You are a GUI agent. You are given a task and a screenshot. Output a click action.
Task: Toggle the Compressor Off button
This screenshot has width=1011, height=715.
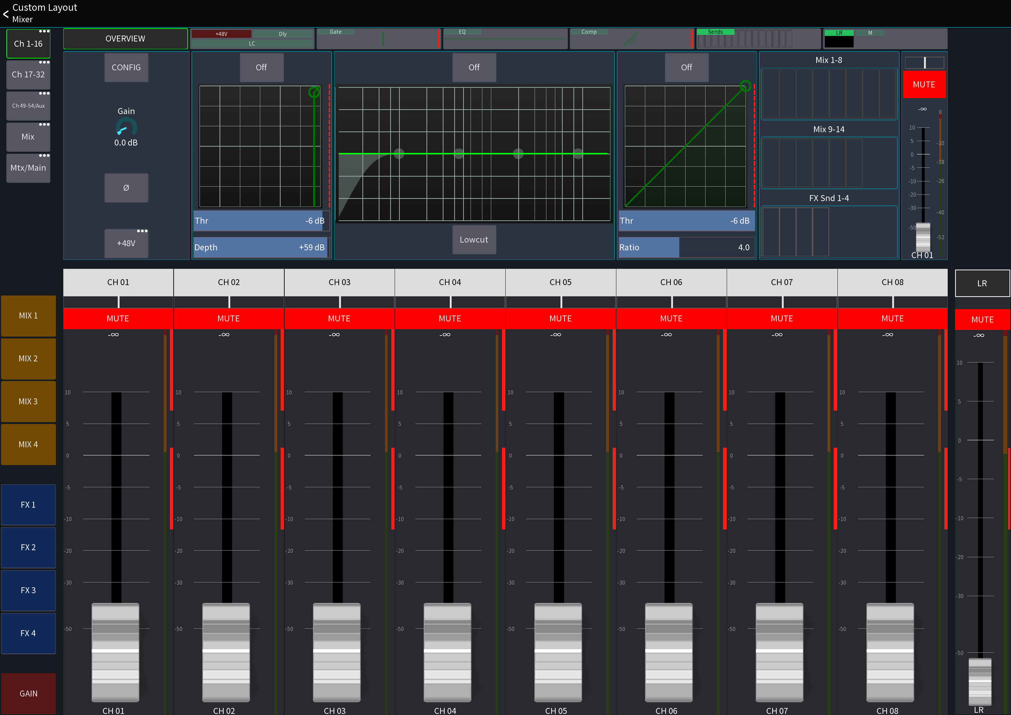point(686,67)
